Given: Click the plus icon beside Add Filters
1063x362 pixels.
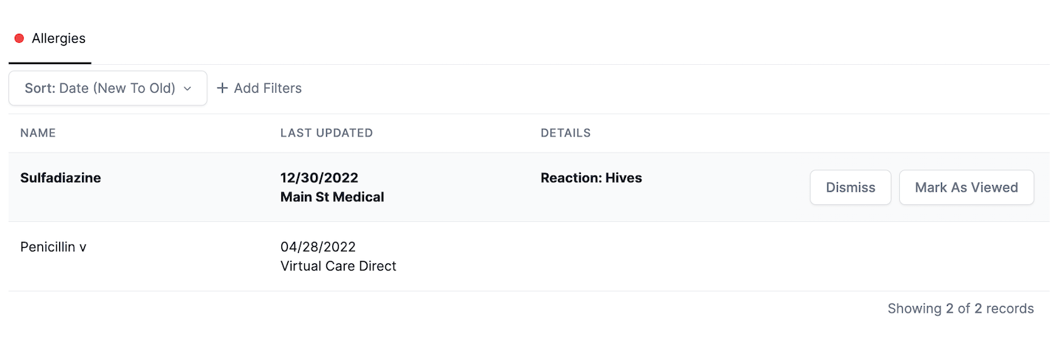Looking at the screenshot, I should (222, 88).
